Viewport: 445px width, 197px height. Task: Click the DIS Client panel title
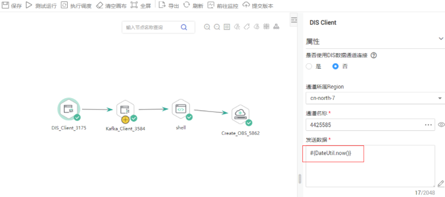[323, 23]
